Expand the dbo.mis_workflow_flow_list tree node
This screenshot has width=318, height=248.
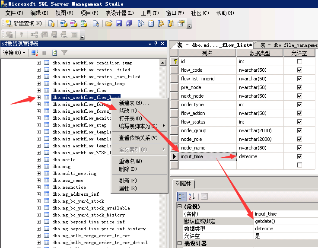coord(38,98)
